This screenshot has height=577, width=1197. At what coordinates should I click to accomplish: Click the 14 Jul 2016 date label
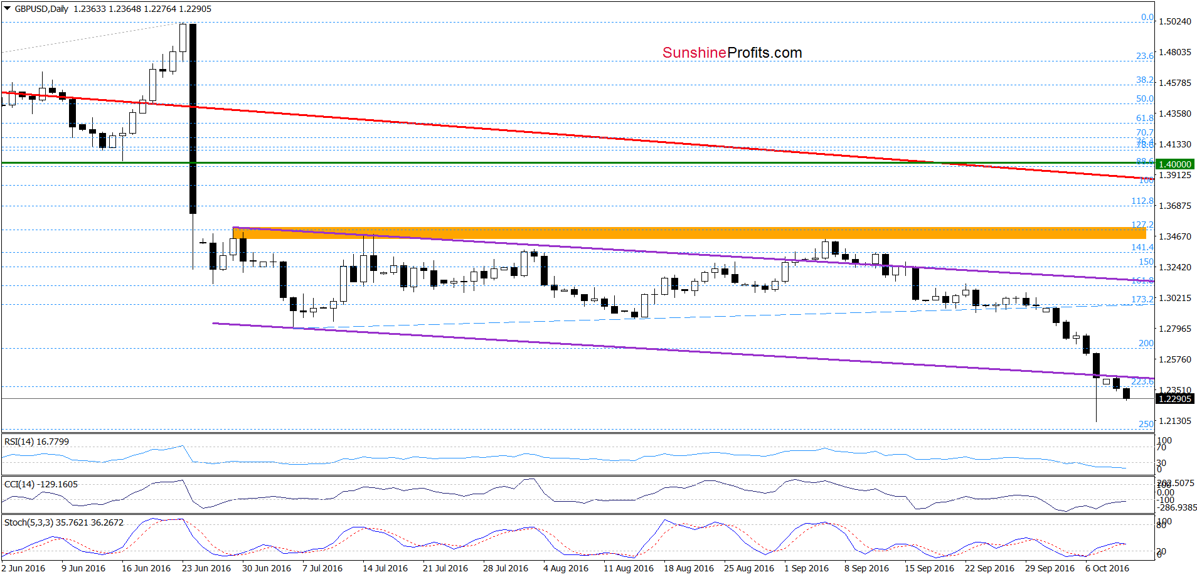(x=385, y=568)
